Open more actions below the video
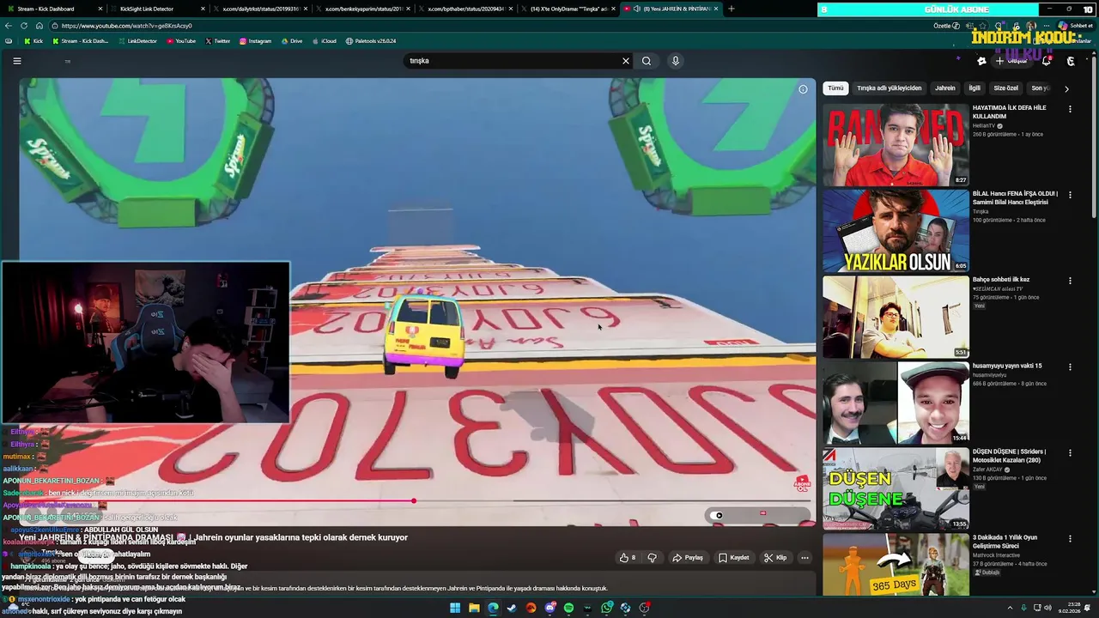 point(805,558)
